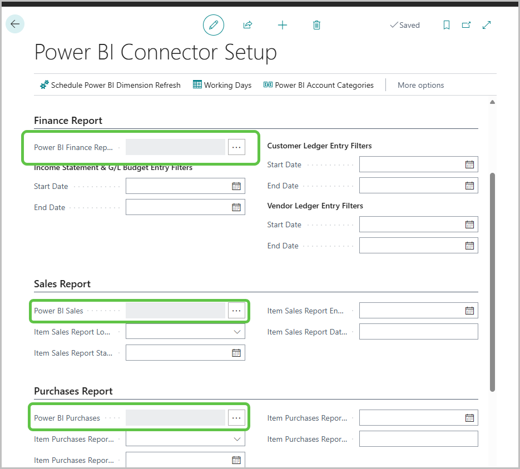
Task: Open lookup for Power BI Finance Report
Action: [236, 147]
